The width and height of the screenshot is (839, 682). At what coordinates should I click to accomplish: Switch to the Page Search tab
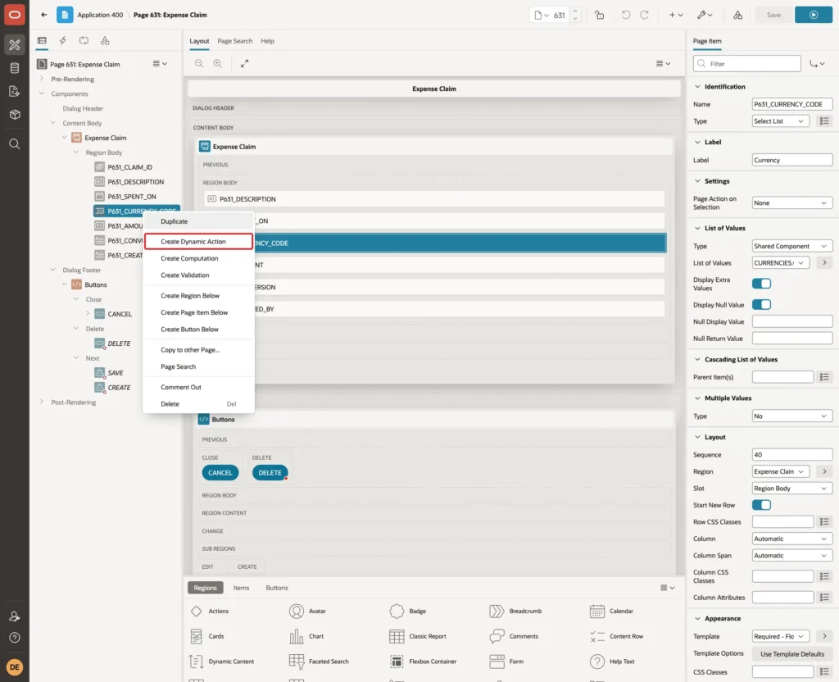[x=234, y=41]
